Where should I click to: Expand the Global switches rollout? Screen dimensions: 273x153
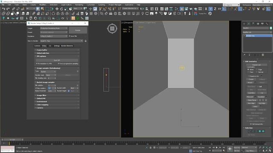57,53
